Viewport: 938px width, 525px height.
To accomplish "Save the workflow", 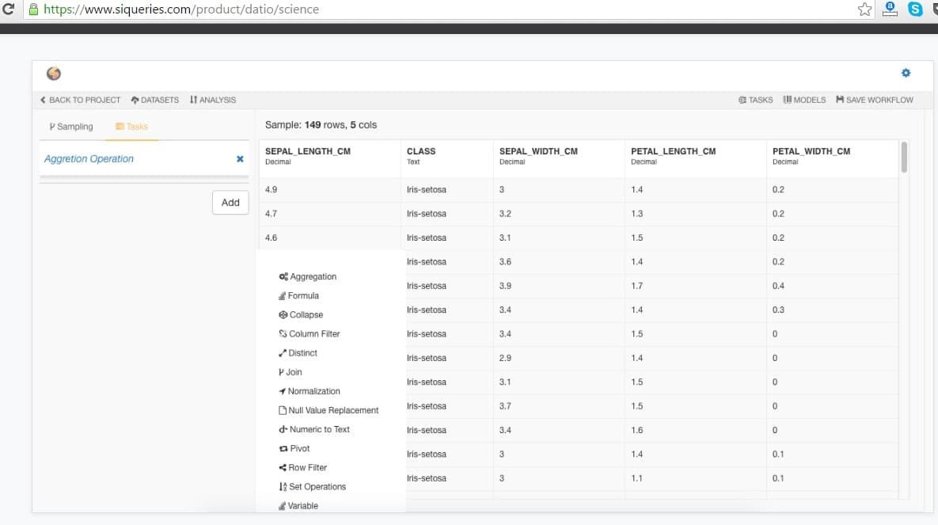I will point(875,100).
